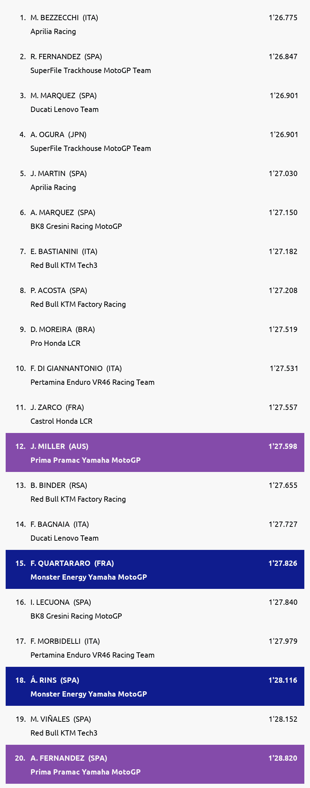Click BK8 Gresini Racing under A. Marquez
Screen dimensions: 310x788
point(76,226)
